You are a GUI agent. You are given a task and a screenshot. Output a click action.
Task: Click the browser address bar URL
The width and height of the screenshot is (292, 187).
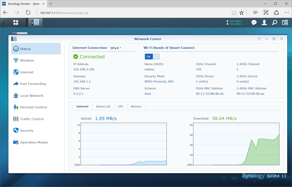pos(64,13)
